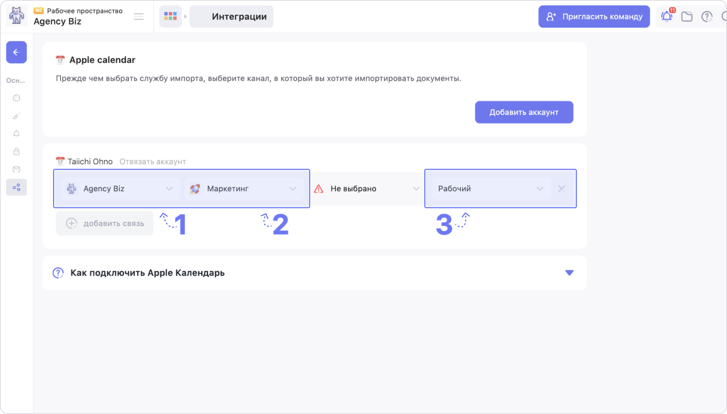Click Добавить аккаунт button
Image resolution: width=727 pixels, height=414 pixels.
tap(523, 112)
